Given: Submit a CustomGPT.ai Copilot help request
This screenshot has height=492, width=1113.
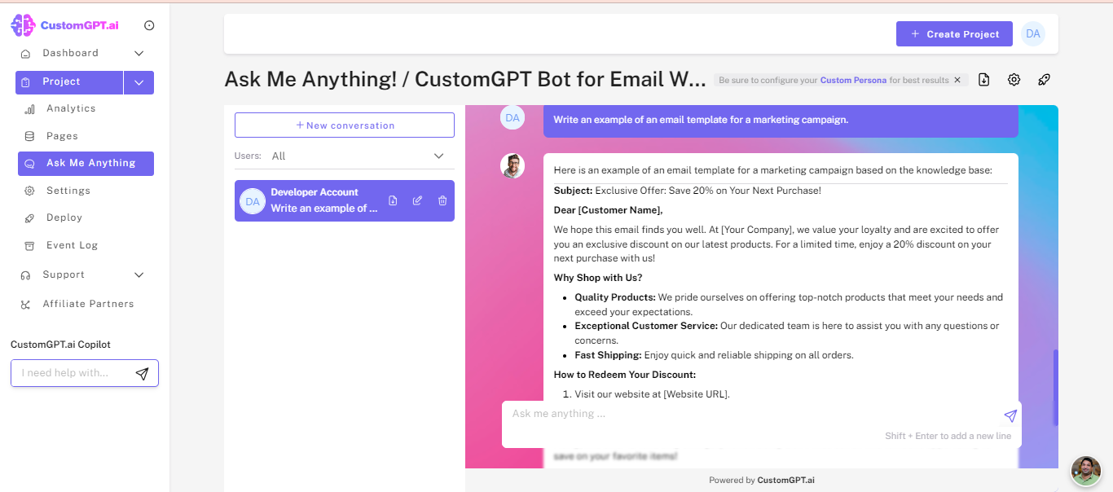Looking at the screenshot, I should pos(142,372).
